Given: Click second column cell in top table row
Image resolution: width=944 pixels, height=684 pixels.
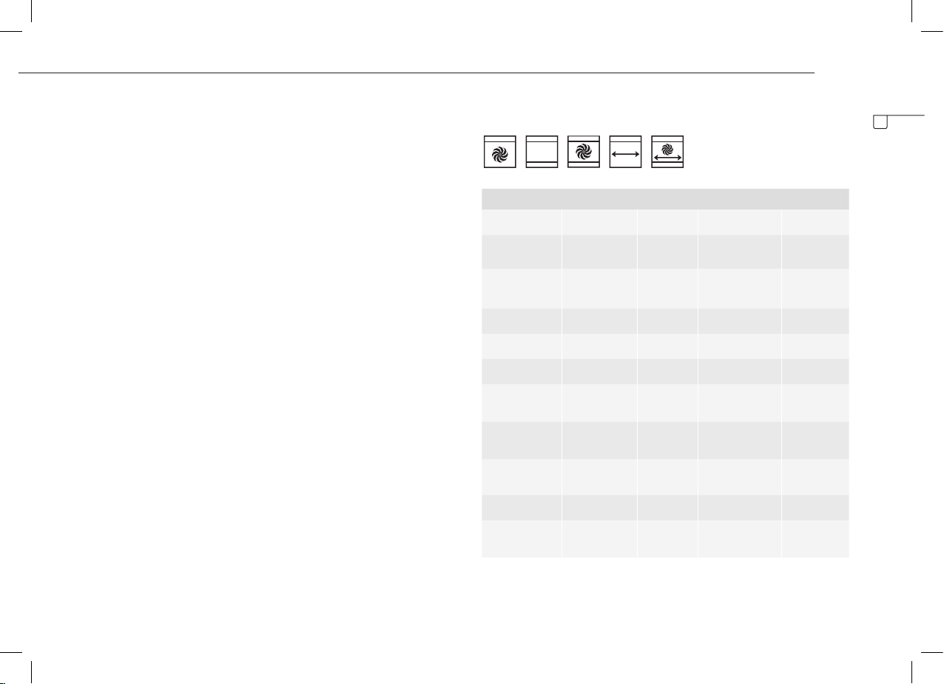Looking at the screenshot, I should tap(599, 221).
